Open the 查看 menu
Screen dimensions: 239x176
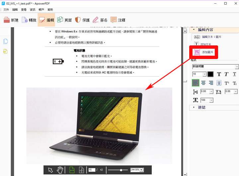pyautogui.click(x=24, y=10)
